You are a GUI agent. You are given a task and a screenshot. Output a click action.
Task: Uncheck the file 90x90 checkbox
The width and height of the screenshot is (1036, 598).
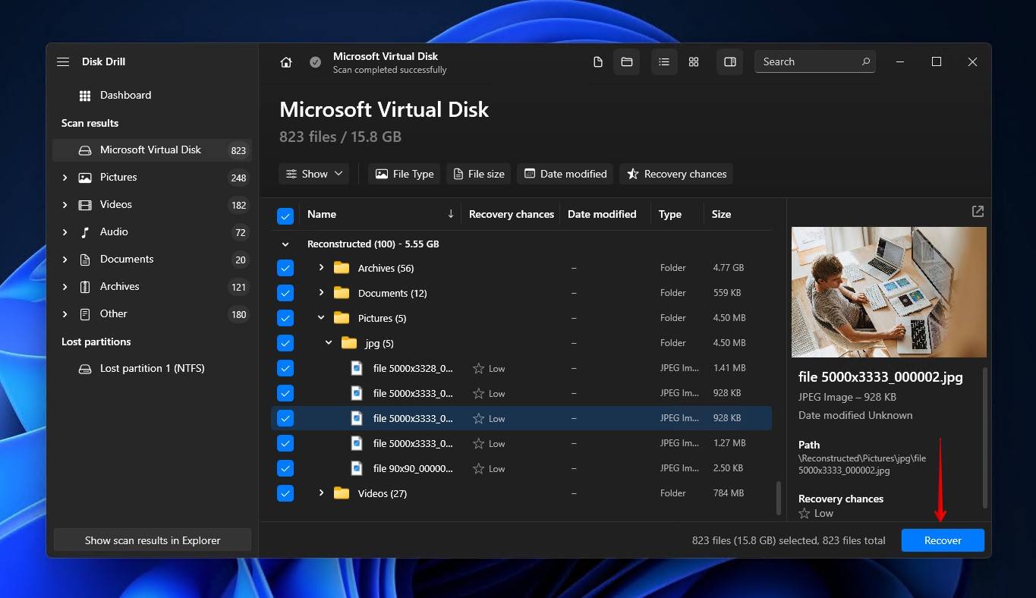point(285,468)
